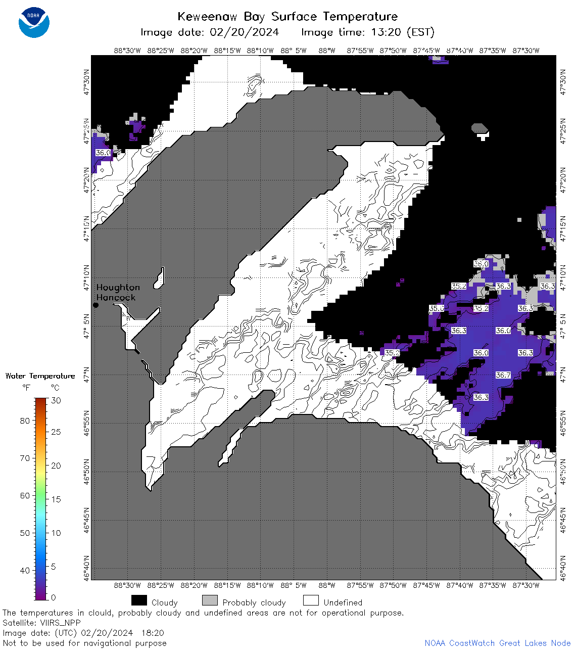Click the 'Probably cloudy' legend label text

pyautogui.click(x=254, y=602)
